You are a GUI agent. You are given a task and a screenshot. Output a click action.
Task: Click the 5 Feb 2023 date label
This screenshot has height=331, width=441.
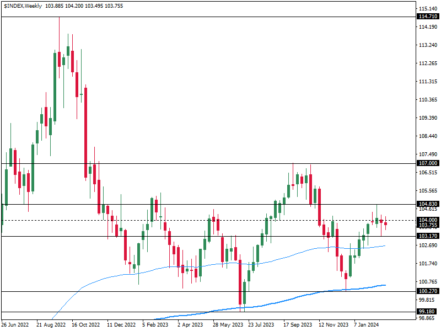pos(155,325)
